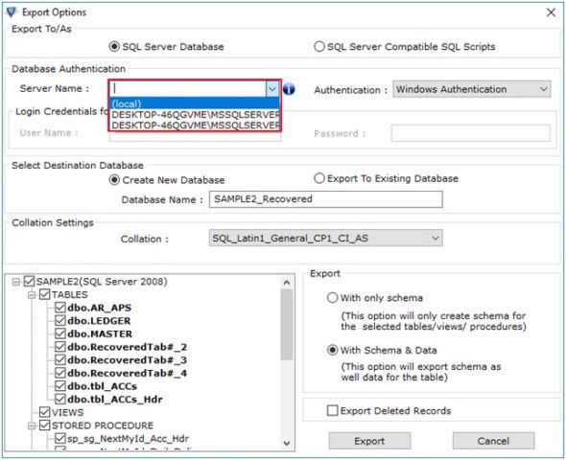Image resolution: width=566 pixels, height=460 pixels.
Task: Open the Authentication dropdown
Action: point(472,89)
